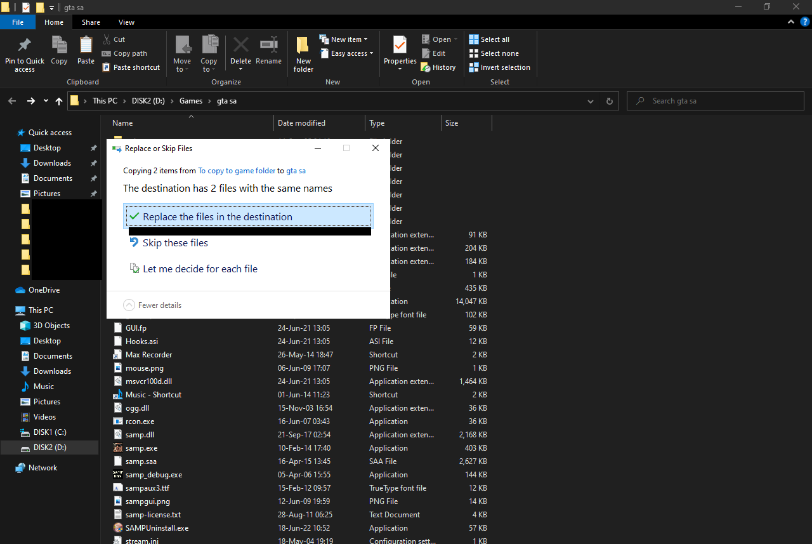Open the New item dropdown
The width and height of the screenshot is (812, 544).
click(x=343, y=39)
